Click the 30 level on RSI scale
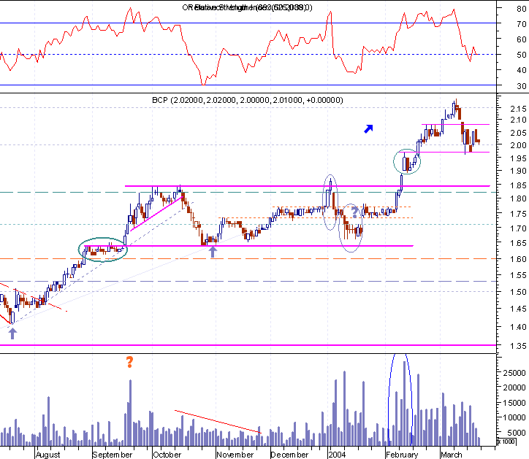This screenshot has width=529, height=459. pyautogui.click(x=522, y=86)
